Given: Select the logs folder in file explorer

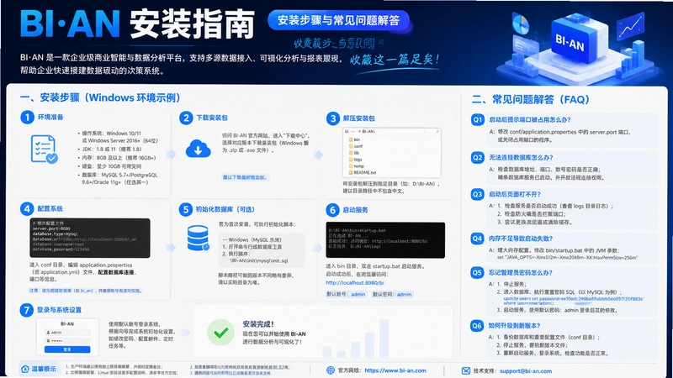Looking at the screenshot, I should click(355, 160).
